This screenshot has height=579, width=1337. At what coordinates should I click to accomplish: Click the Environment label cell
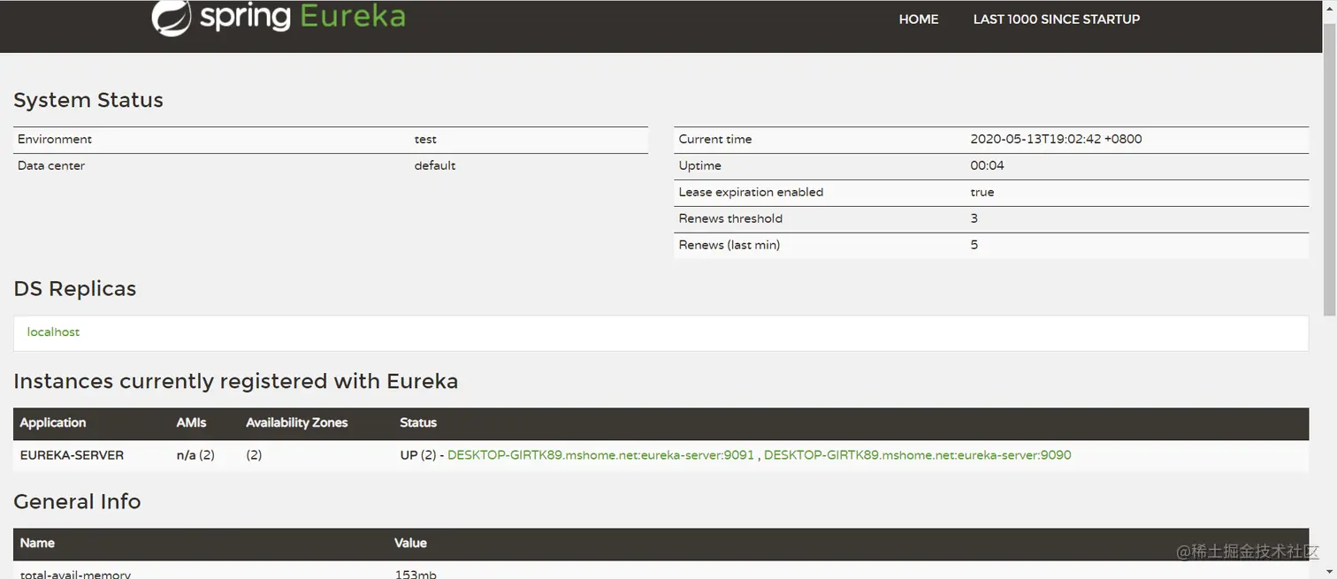coord(55,140)
